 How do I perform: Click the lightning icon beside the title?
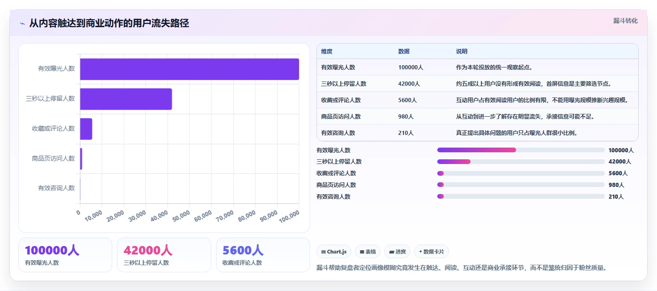[22, 23]
